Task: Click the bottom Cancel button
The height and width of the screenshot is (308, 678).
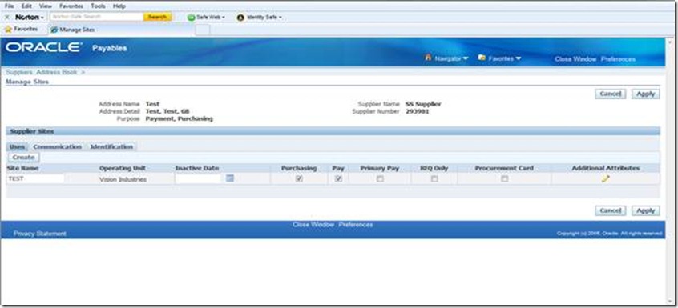Action: coord(610,210)
